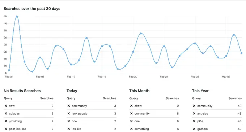Remove the 'coladas' query with X icon

[x=6, y=113]
